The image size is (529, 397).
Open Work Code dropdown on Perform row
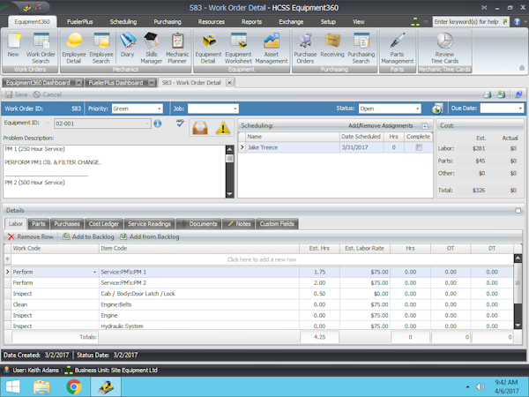click(x=94, y=272)
